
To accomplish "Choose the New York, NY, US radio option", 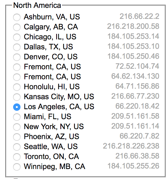I will [x=17, y=127].
